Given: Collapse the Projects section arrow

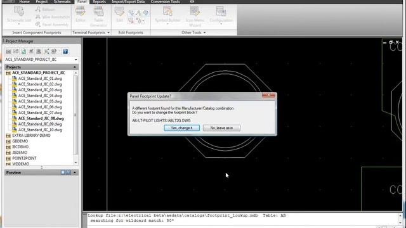Looking at the screenshot, I should (x=75, y=67).
